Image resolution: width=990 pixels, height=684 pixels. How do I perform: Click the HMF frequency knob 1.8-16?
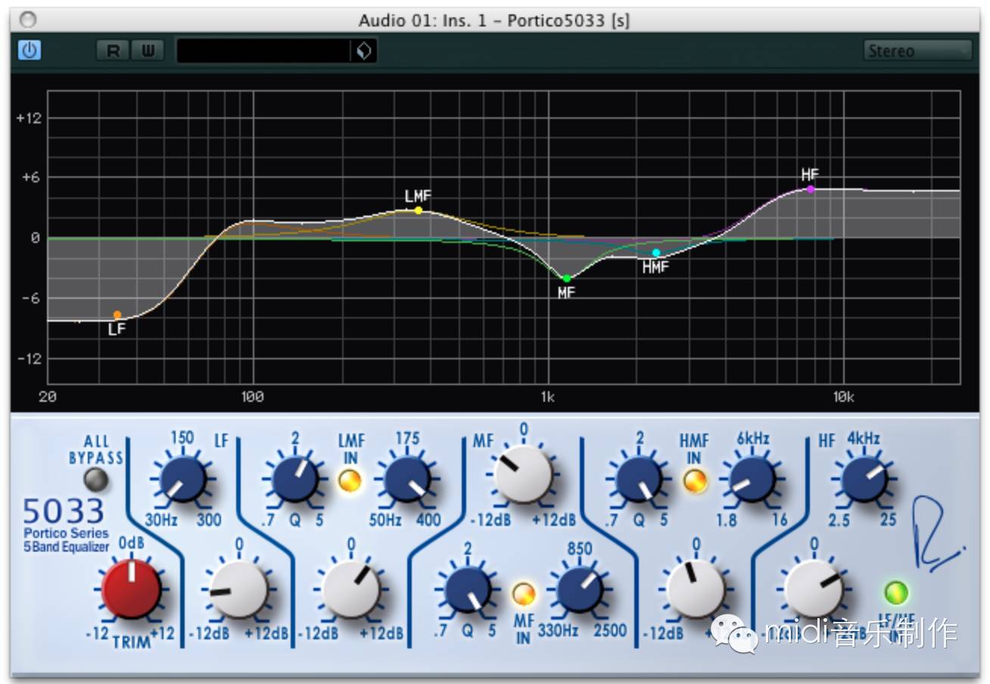[752, 479]
